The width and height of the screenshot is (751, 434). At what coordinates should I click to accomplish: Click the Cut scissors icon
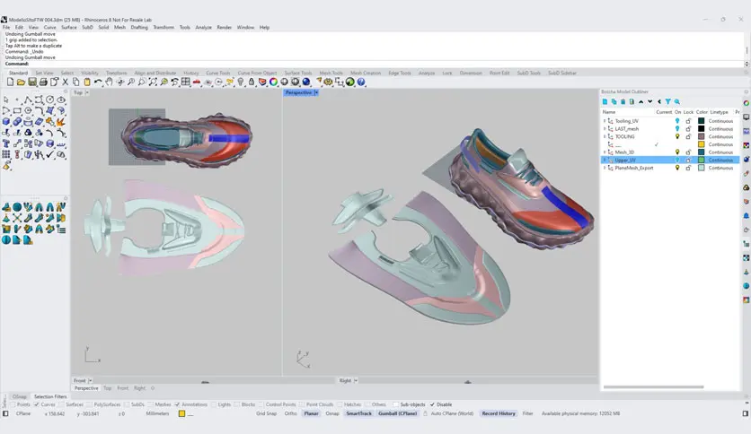[66, 82]
